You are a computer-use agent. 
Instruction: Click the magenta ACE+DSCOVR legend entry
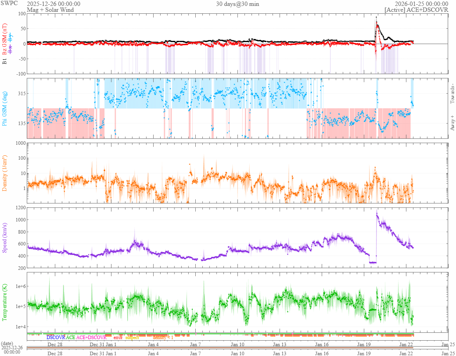tap(91, 338)
